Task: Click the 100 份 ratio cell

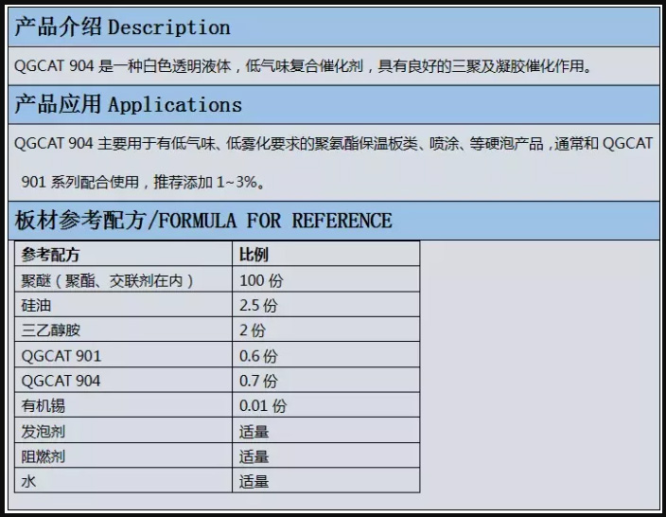Action: pyautogui.click(x=261, y=280)
